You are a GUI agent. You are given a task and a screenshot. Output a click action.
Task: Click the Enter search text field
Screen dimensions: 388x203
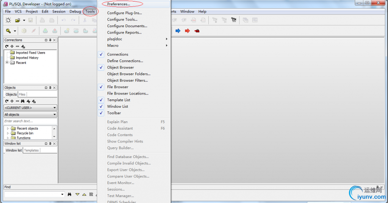tap(30, 121)
